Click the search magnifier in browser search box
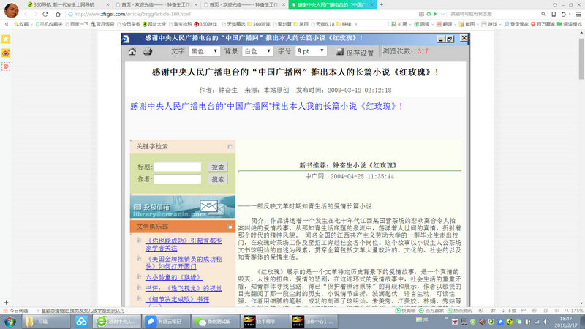 tap(543, 14)
